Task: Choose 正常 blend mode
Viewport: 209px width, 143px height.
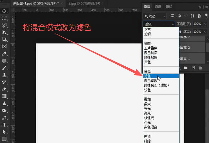Action: pos(161,29)
